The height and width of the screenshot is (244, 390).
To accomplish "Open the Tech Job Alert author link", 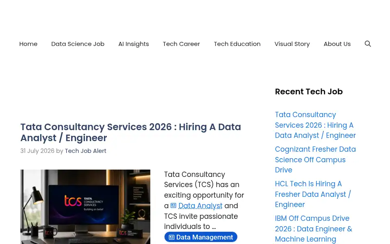I will (86, 151).
